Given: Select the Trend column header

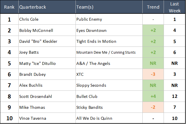Looking at the screenshot, I should click(153, 7).
